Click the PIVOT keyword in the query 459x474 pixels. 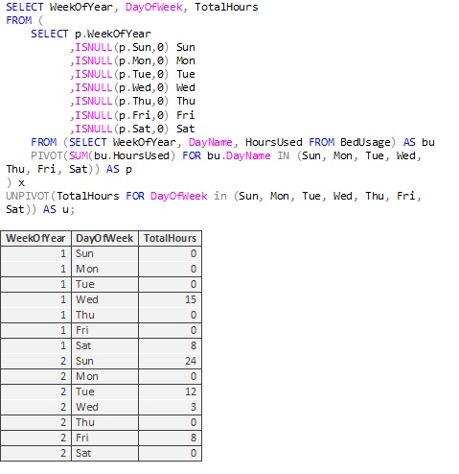tap(47, 155)
